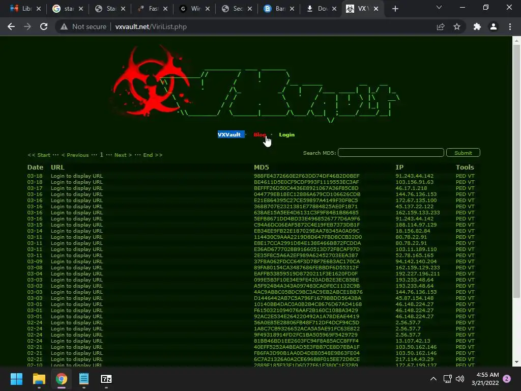The width and height of the screenshot is (521, 391).
Task: Open 7-Zip from the taskbar
Action: click(106, 379)
